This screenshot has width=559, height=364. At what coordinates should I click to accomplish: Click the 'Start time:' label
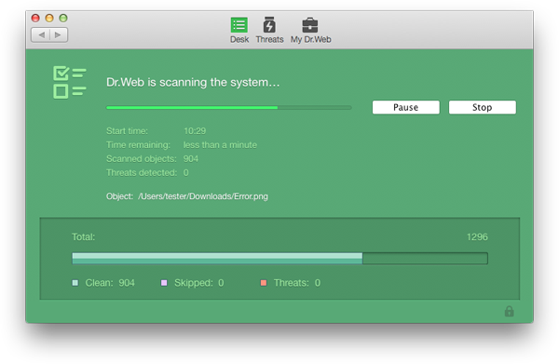pyautogui.click(x=127, y=131)
